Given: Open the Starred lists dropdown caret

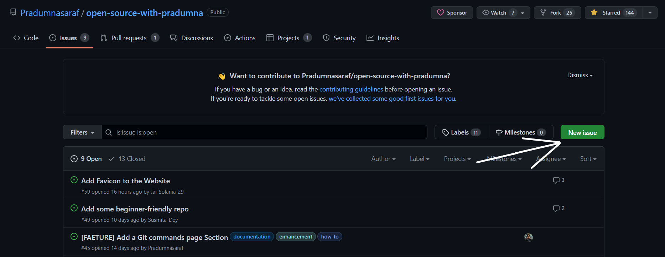Looking at the screenshot, I should (650, 13).
